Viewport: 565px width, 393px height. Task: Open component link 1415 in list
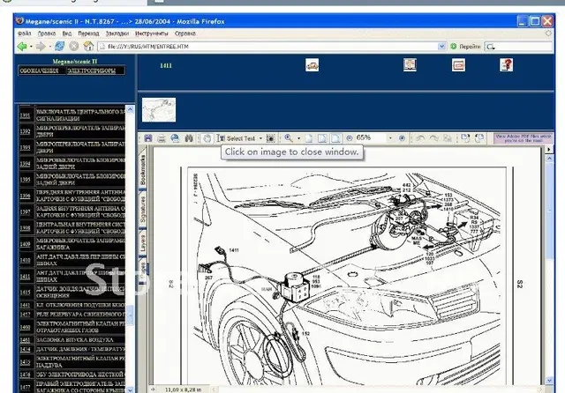pos(25,293)
